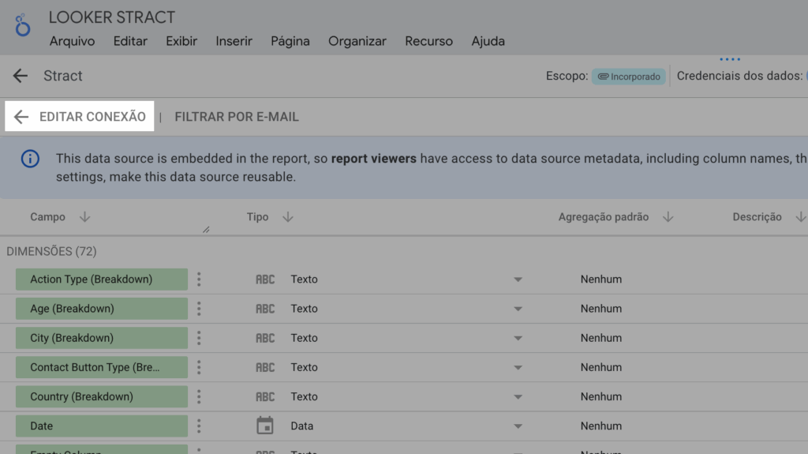The width and height of the screenshot is (808, 454).
Task: Open the three-dot menu for Age (Breakdown)
Action: tap(199, 309)
